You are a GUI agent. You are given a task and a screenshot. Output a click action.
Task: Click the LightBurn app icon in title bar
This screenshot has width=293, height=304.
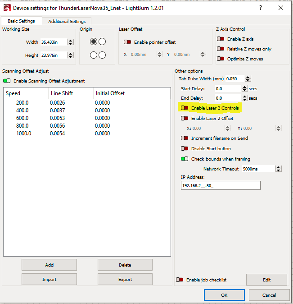7,8
